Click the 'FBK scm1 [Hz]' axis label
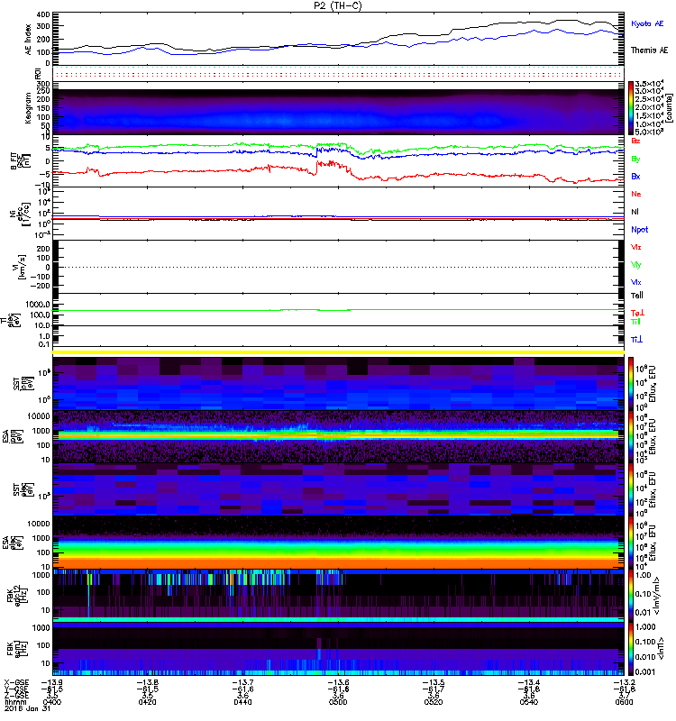 (x=18, y=648)
